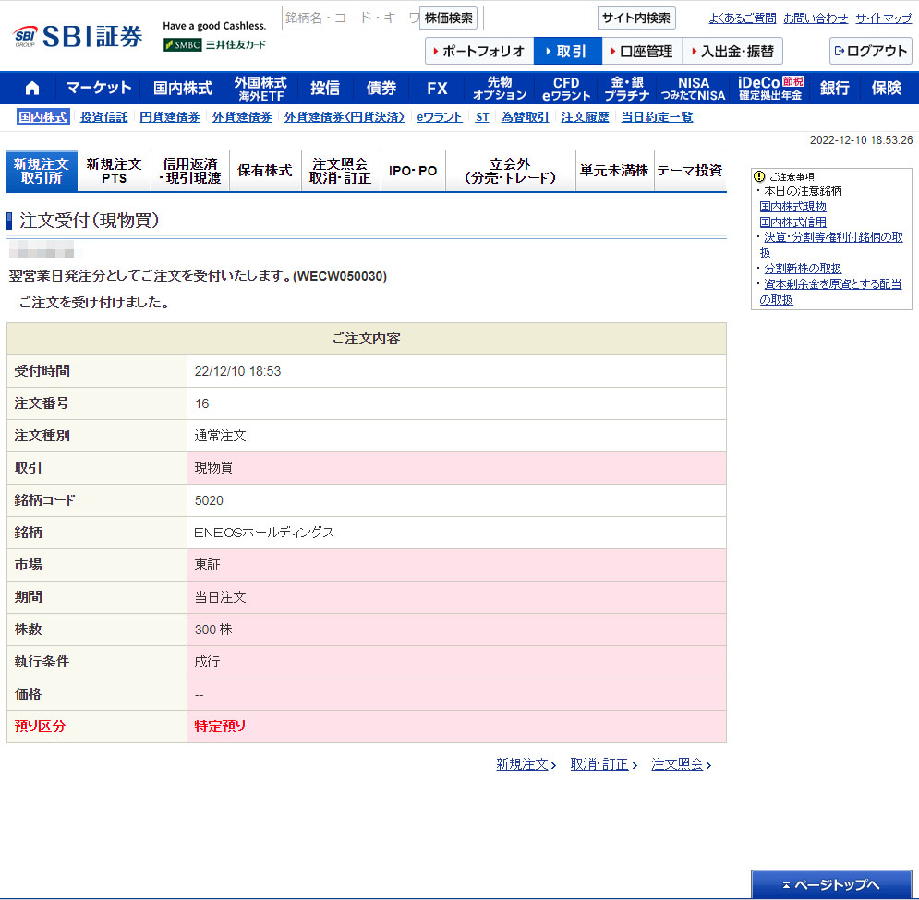Click the 注文履歴 sub-navigation link
Viewport: 919px width, 900px height.
click(585, 117)
